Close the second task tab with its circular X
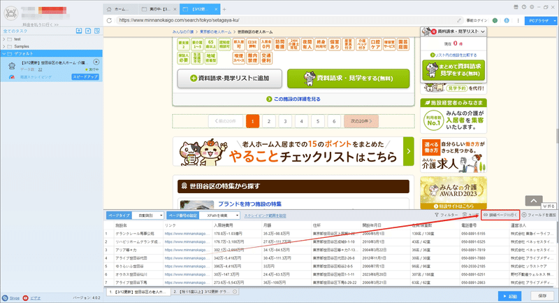559x303 pixels. [235, 292]
